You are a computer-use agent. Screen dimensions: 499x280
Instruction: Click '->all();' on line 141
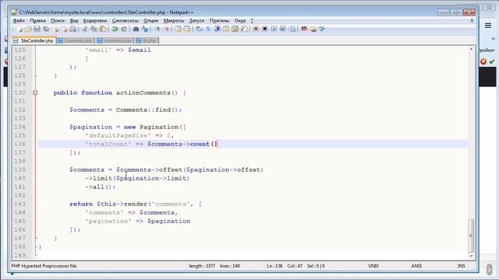point(101,187)
